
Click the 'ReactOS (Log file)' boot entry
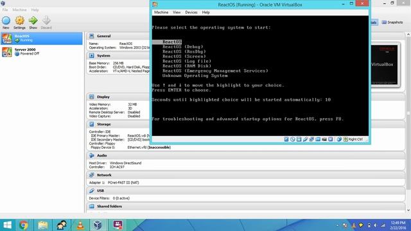(x=187, y=62)
